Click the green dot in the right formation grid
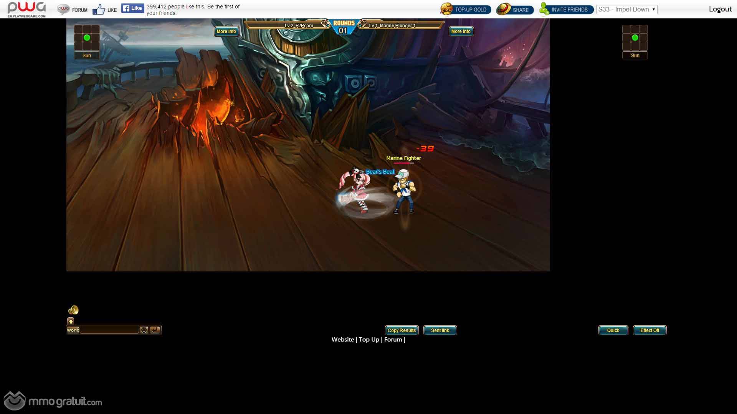 pyautogui.click(x=635, y=38)
